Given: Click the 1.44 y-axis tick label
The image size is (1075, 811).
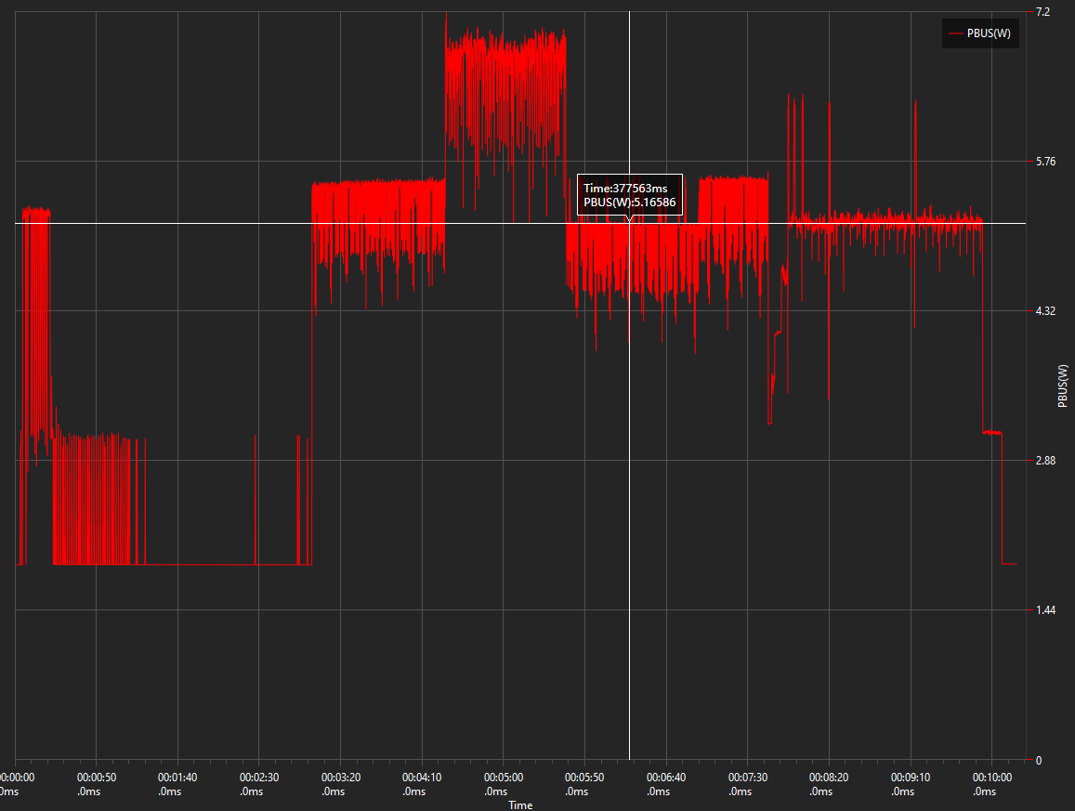Looking at the screenshot, I should click(1045, 610).
